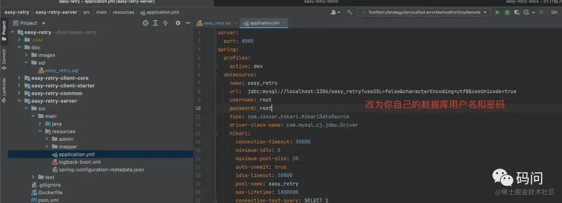Image resolution: width=562 pixels, height=203 pixels.
Task: Click Select Opened File crosshair icon
Action: tap(145, 23)
